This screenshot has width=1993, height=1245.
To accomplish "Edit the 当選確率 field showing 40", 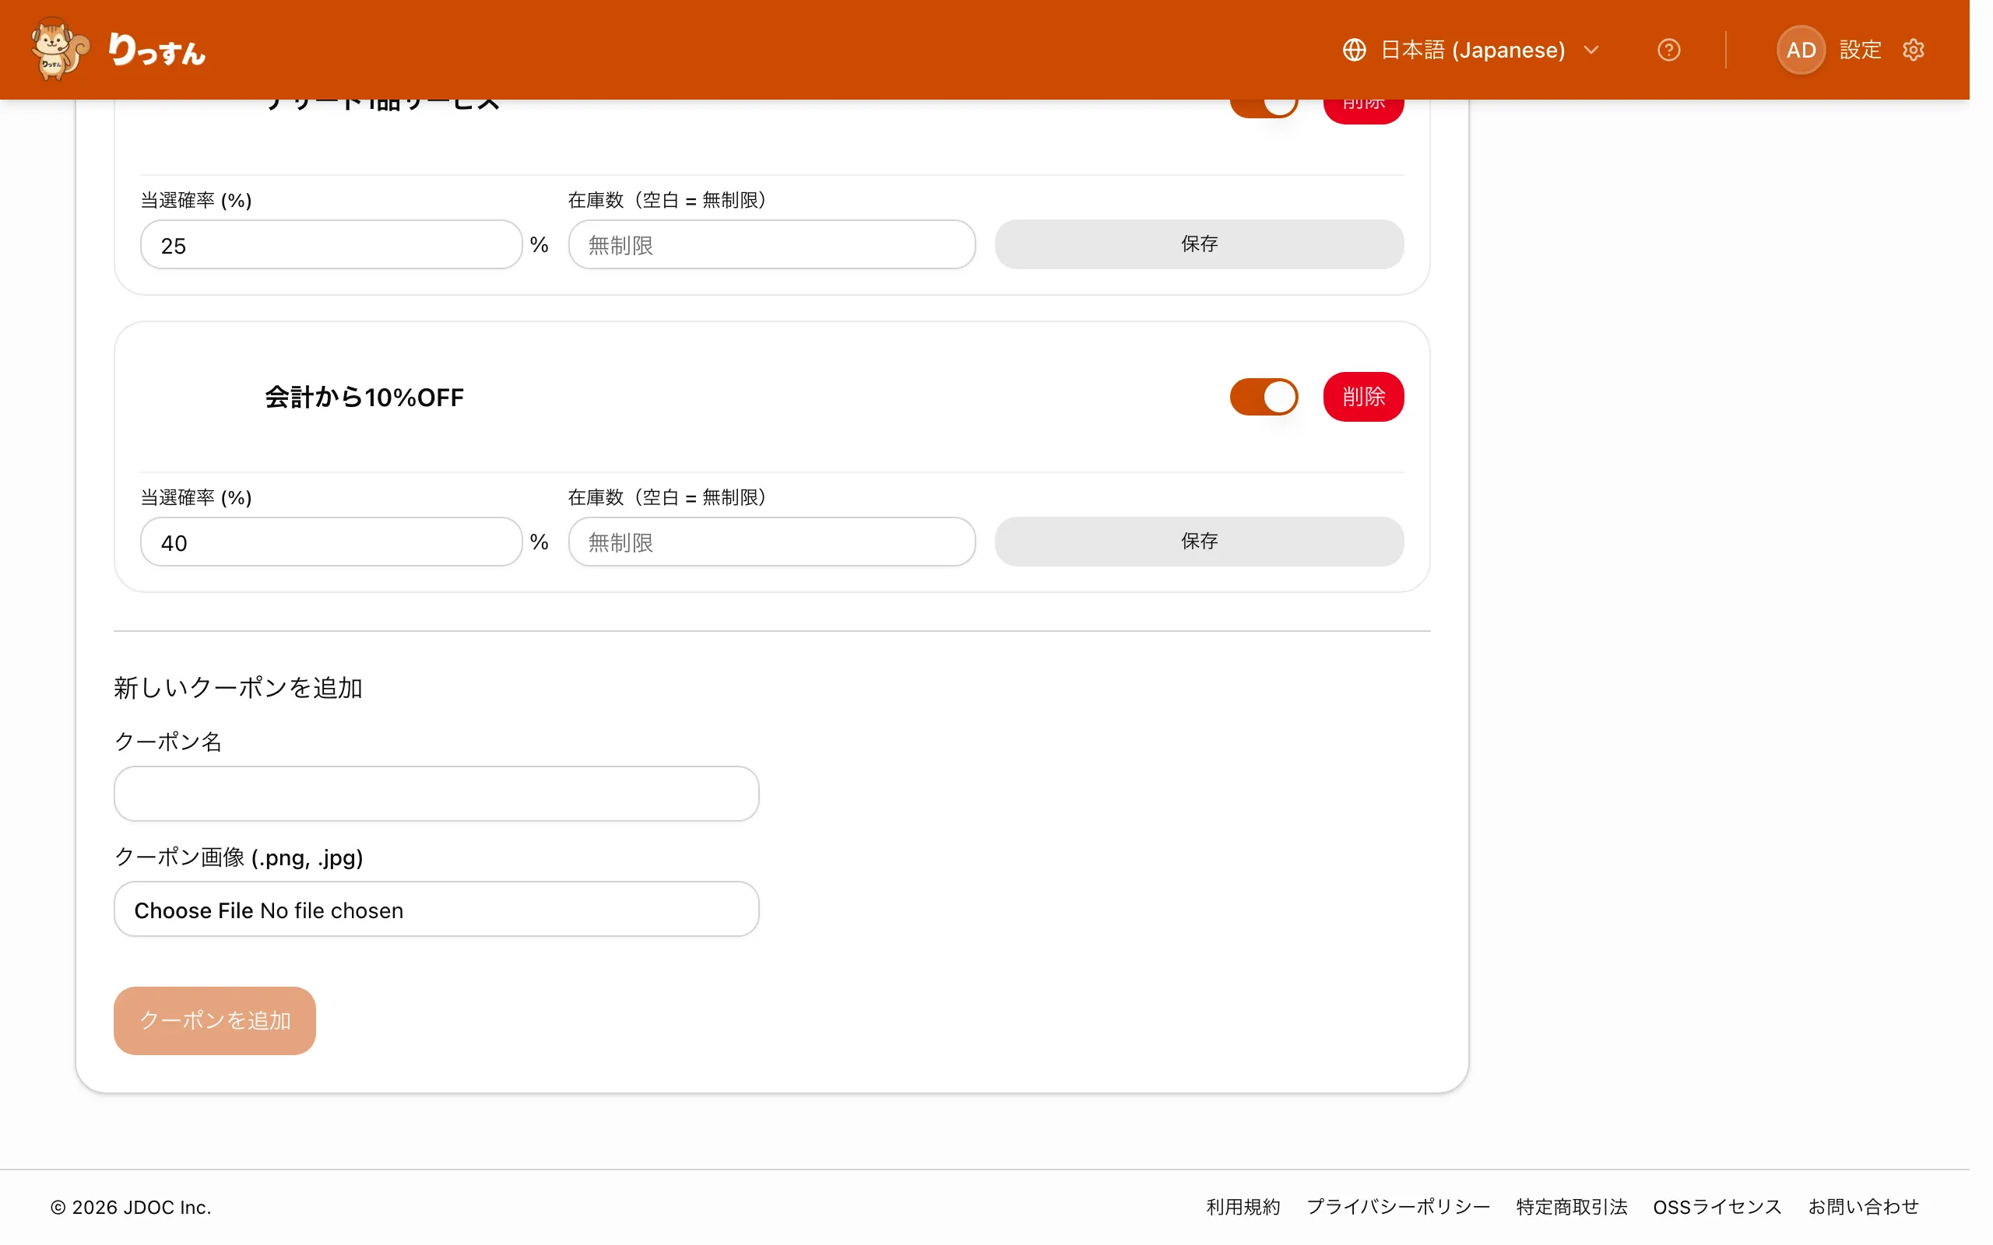I will [x=331, y=542].
